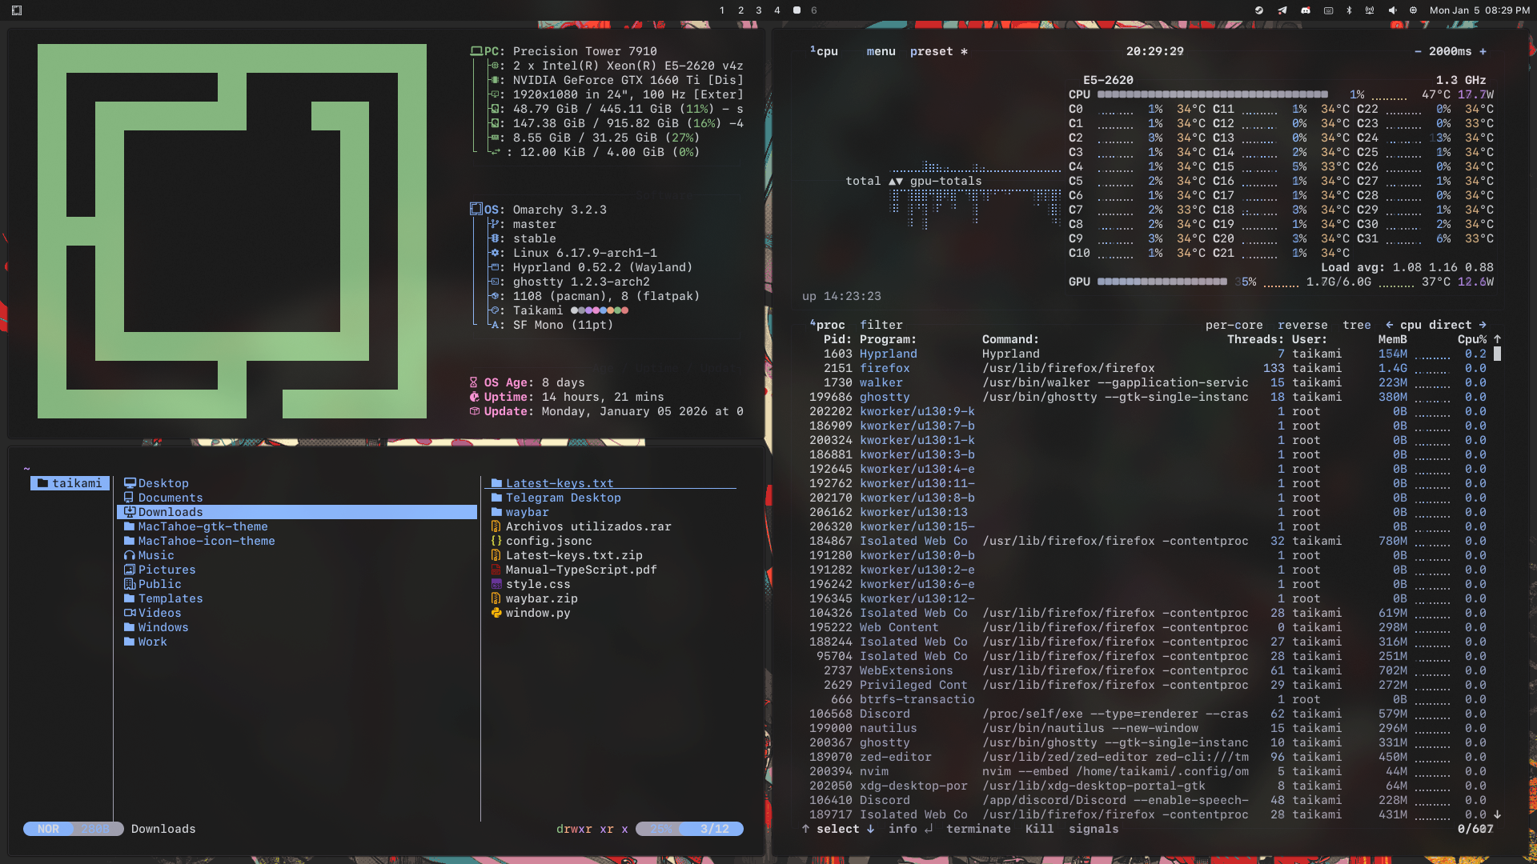Image resolution: width=1537 pixels, height=864 pixels.
Task: Select the Music folder in yazi
Action: tap(297, 555)
